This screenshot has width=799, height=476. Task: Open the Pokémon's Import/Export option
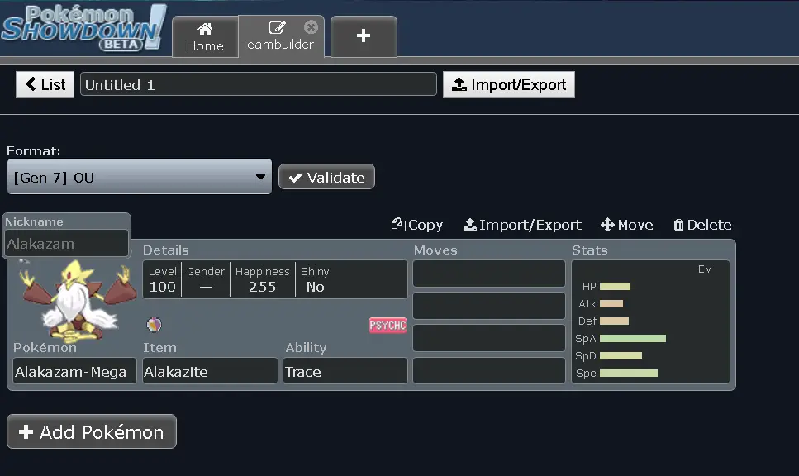(x=522, y=225)
